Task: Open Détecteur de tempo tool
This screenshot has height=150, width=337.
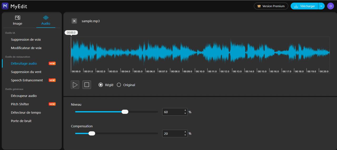Action: coord(26,112)
